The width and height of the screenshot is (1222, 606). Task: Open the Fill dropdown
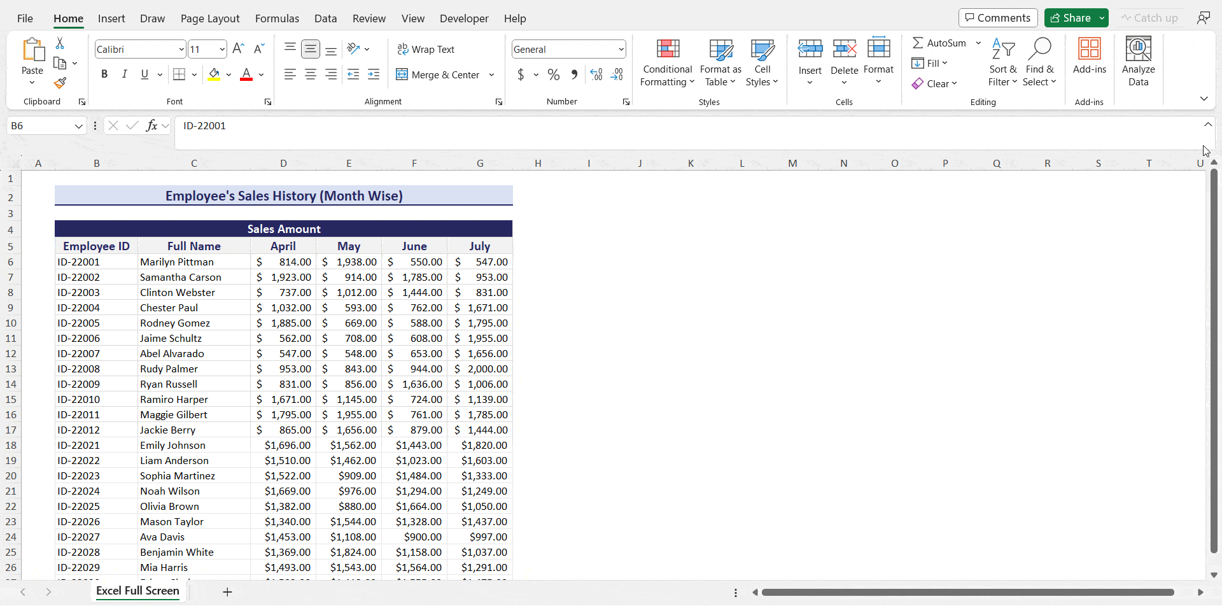[x=930, y=63]
